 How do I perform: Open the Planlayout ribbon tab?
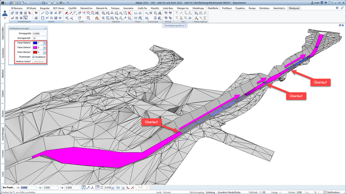pos(294,8)
